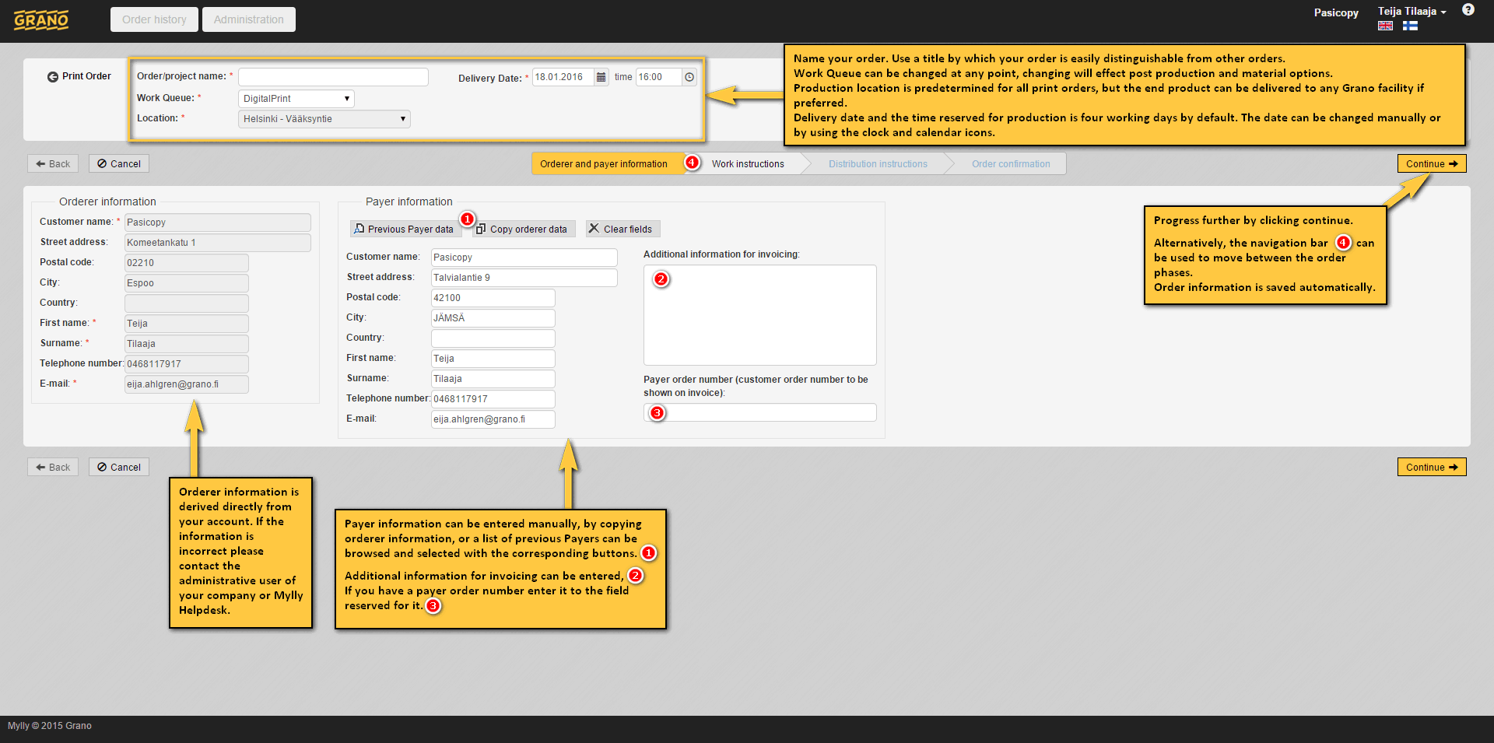Expand the Work Queue dropdown
The image size is (1494, 743).
[x=296, y=99]
